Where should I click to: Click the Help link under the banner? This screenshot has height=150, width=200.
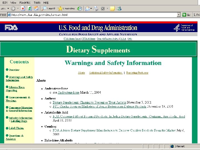pyautogui.click(x=130, y=39)
